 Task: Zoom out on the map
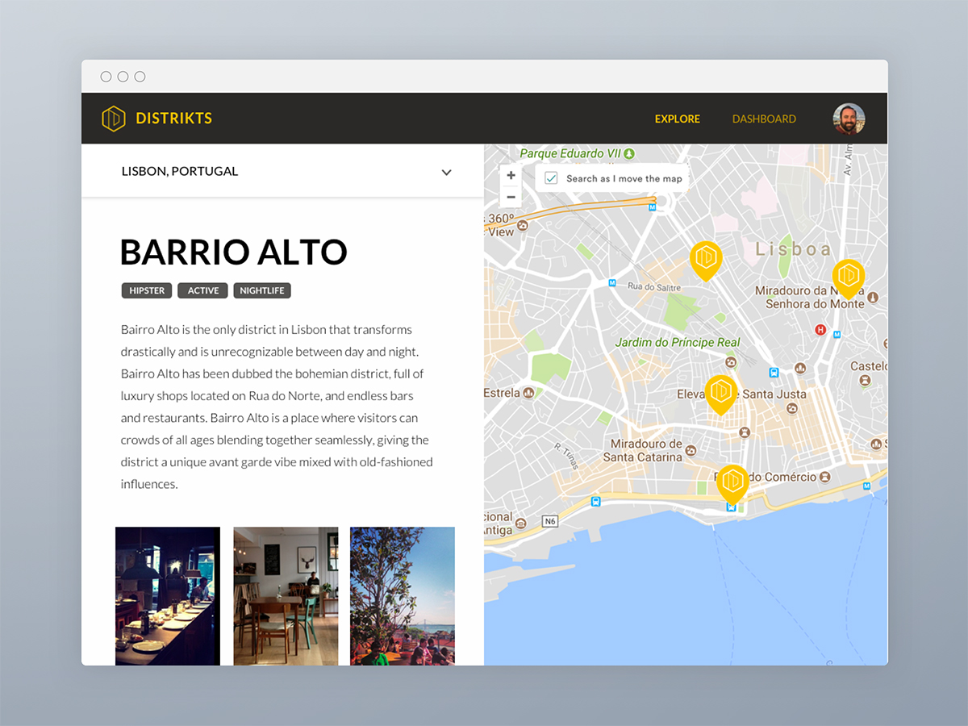click(511, 197)
